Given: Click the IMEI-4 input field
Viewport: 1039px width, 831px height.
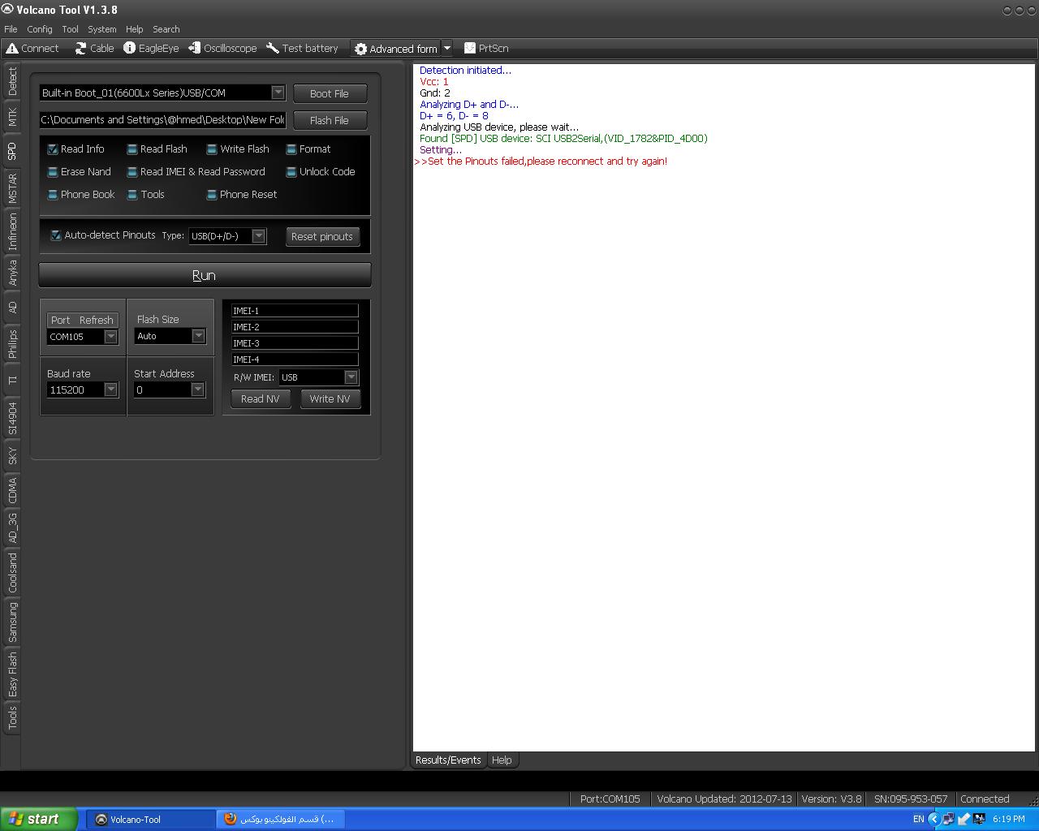Looking at the screenshot, I should click(x=295, y=360).
